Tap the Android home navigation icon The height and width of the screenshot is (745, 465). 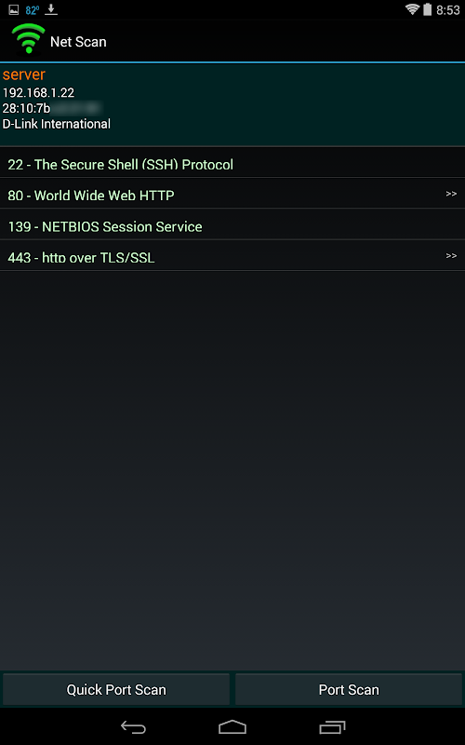232,726
